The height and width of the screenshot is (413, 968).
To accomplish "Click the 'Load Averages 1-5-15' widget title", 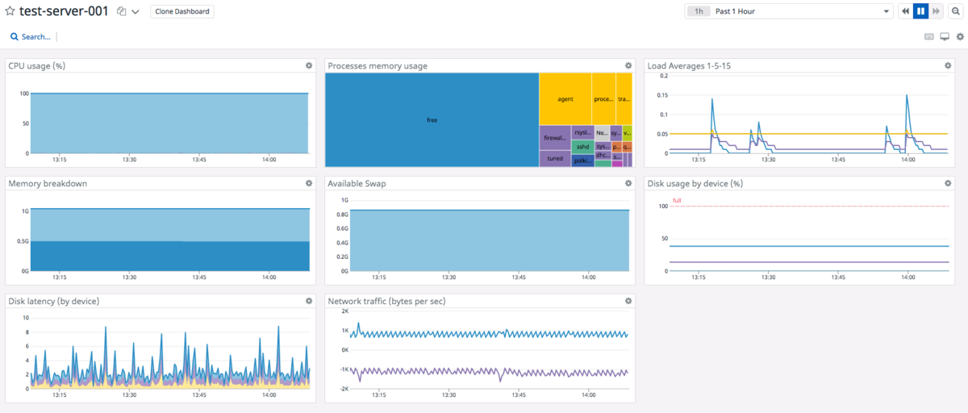I will (689, 65).
